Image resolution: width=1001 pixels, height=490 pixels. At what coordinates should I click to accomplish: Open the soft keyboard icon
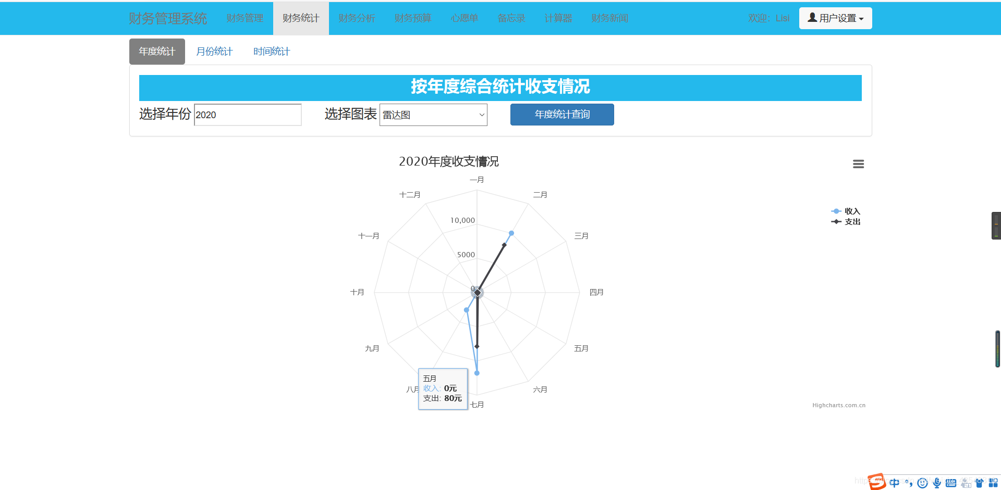[951, 483]
